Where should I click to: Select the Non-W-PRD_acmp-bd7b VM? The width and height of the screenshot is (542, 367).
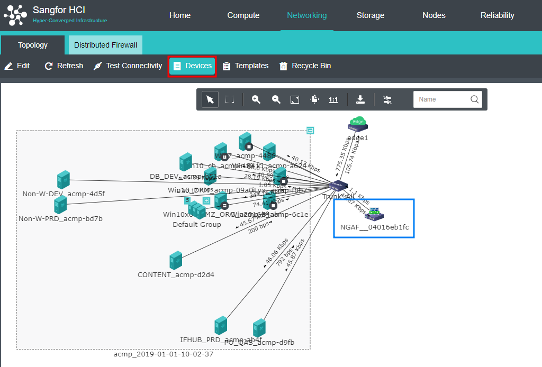(x=60, y=205)
